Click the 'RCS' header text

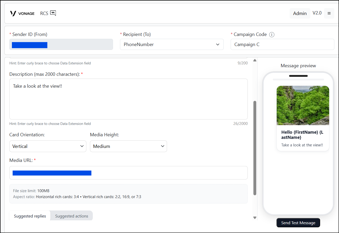44,13
